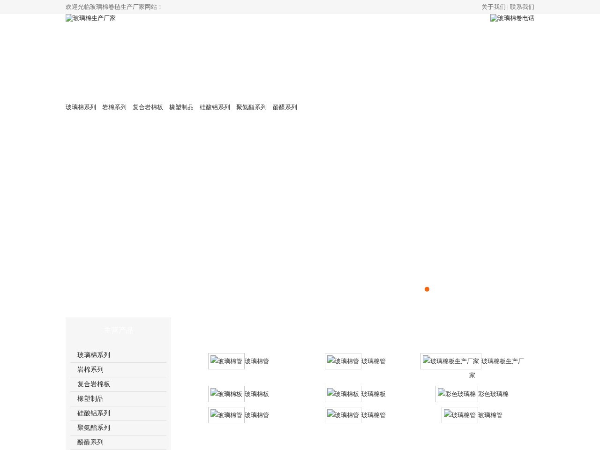Open 硅酸铝系列 in the 主营产品 sidebar list
The image size is (600, 450).
118,413
